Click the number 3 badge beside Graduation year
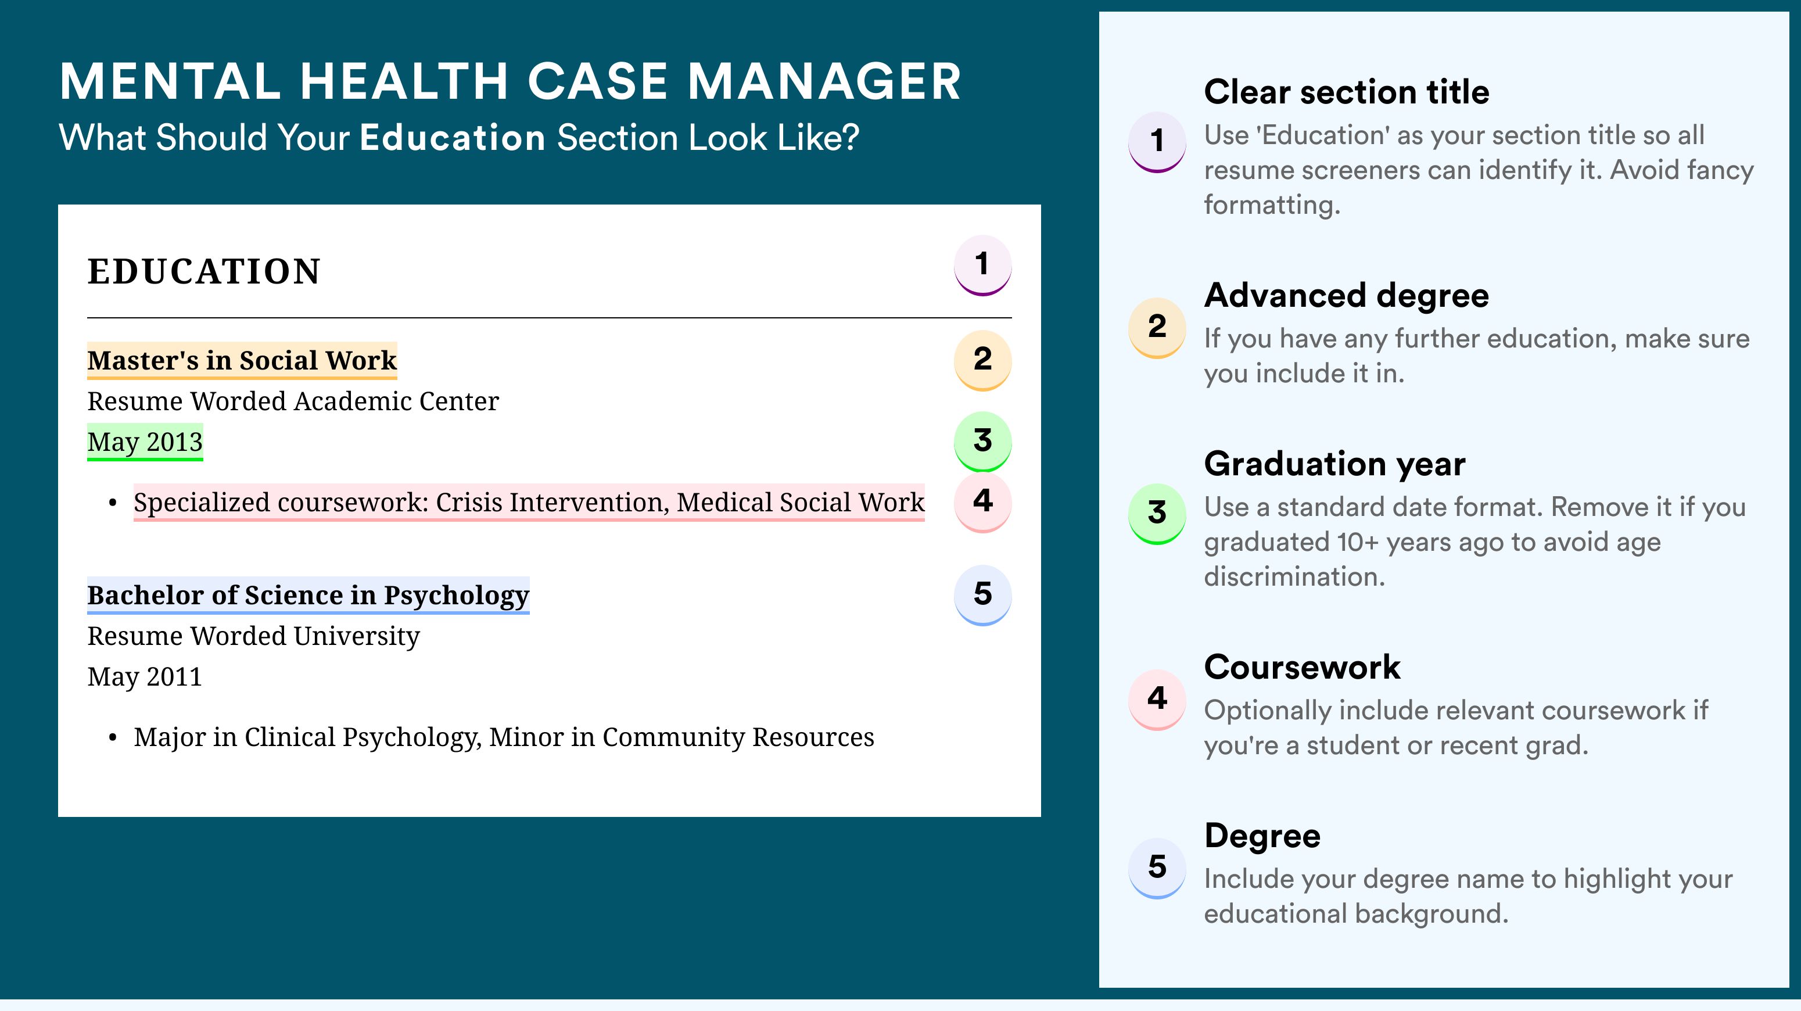Viewport: 1801px width, 1011px height. click(1157, 513)
